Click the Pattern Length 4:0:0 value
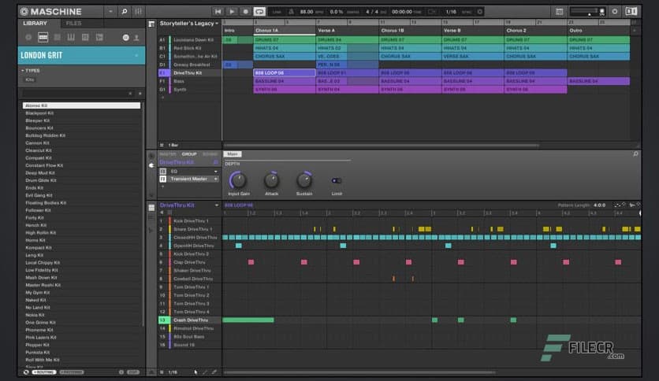This screenshot has width=659, height=381. 599,205
